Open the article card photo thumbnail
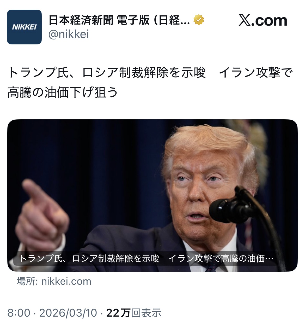 (x=152, y=195)
